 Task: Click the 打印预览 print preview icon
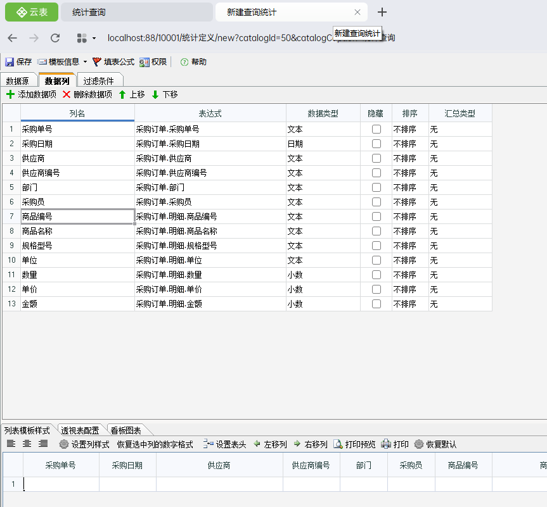(x=338, y=444)
